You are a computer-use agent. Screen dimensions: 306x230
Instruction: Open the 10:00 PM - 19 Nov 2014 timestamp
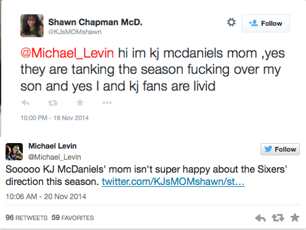[55, 118]
